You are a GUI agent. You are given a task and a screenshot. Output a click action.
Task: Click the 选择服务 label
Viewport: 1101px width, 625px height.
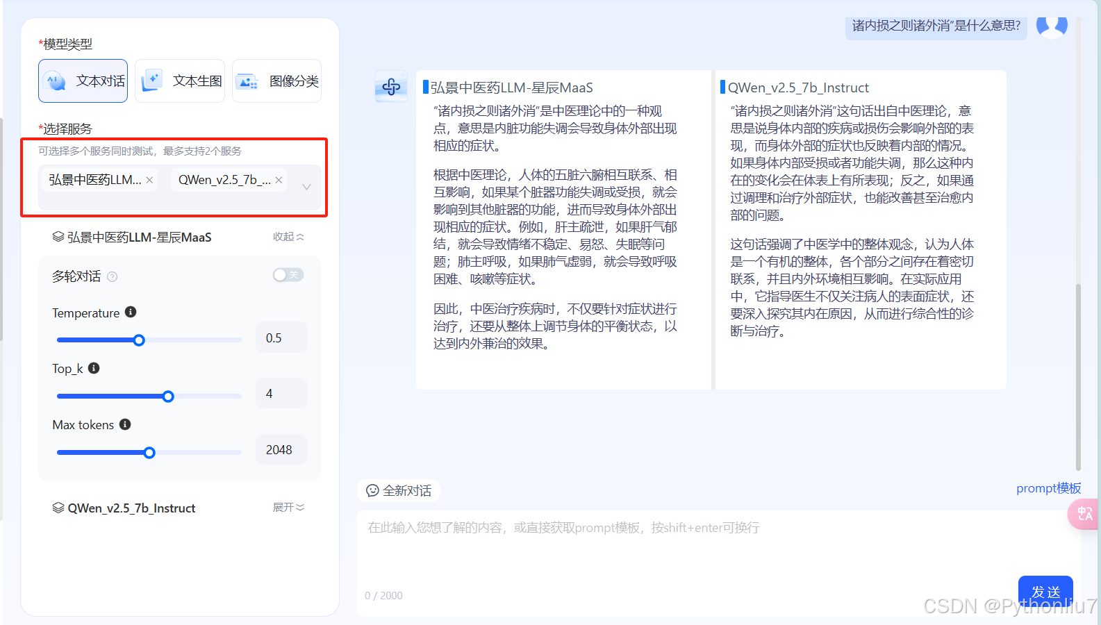pyautogui.click(x=65, y=128)
